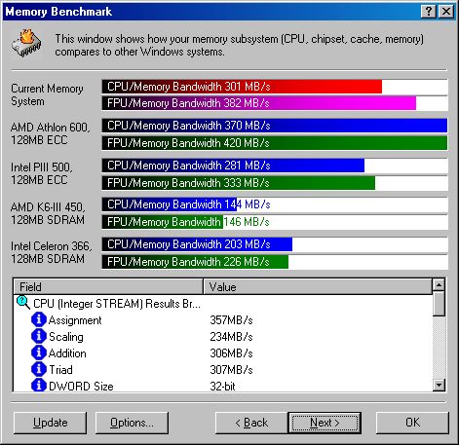Click the flaming memory chip icon
The width and height of the screenshot is (459, 445).
[x=27, y=44]
